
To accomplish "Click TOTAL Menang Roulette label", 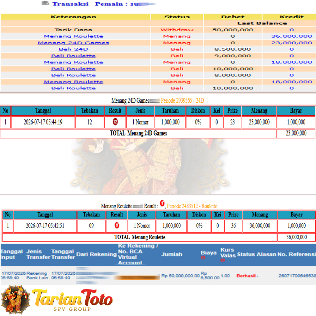I will point(140,237).
